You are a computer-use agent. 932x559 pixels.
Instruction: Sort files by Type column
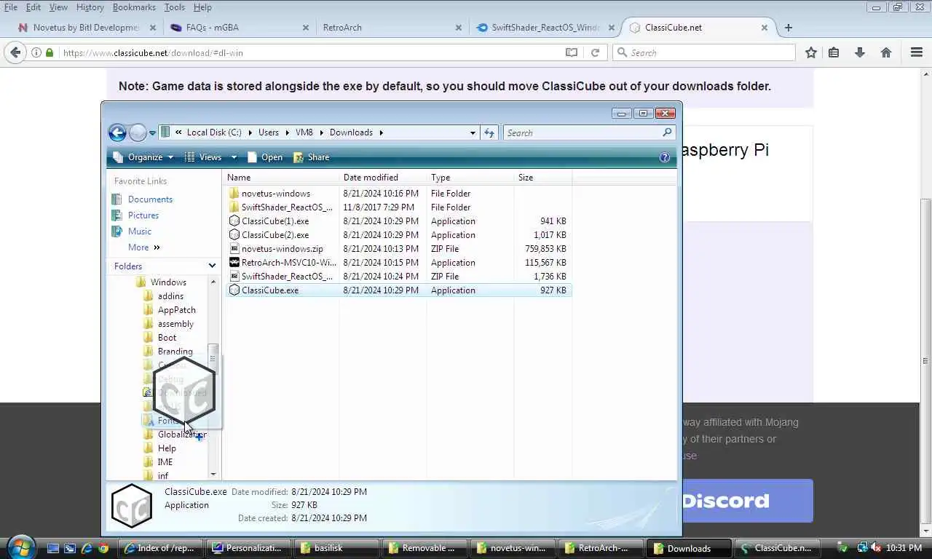(x=470, y=178)
